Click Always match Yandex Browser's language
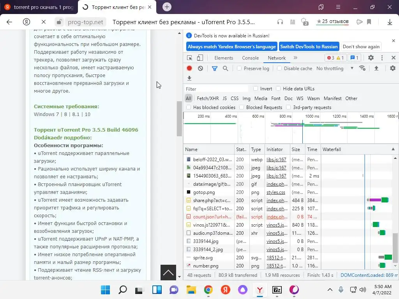 pyautogui.click(x=231, y=47)
